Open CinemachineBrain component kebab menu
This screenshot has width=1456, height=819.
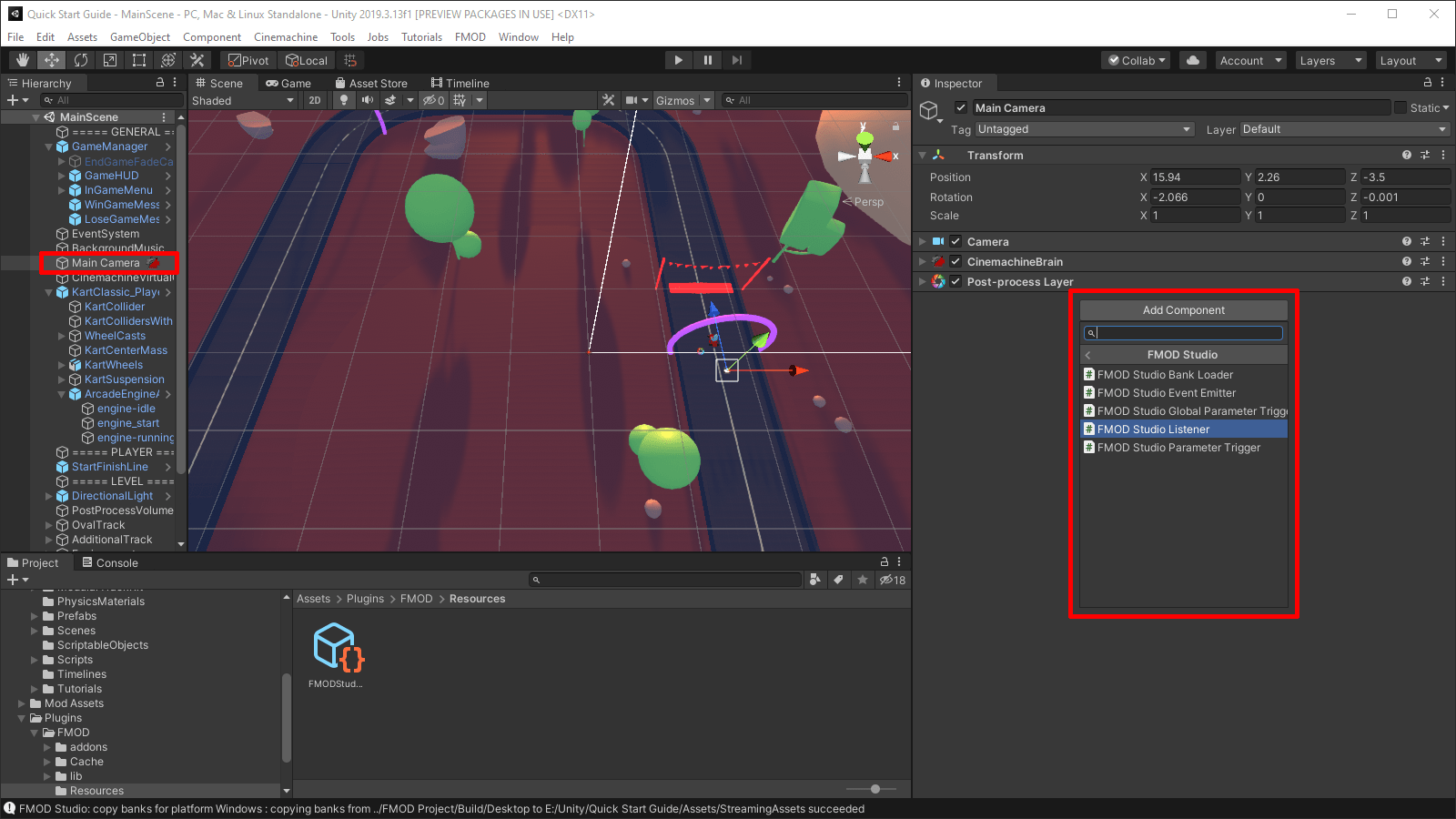[x=1443, y=262]
